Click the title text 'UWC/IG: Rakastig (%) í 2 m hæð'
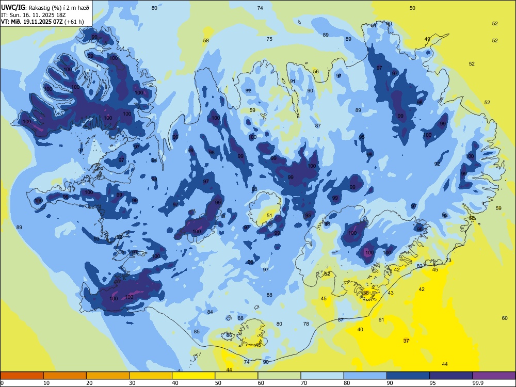Screen dimensions: 516x387 (x=45, y=8)
